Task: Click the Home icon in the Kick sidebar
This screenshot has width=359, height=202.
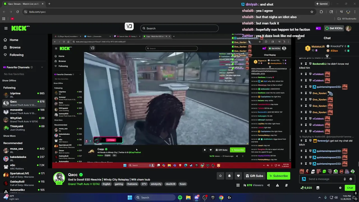Action: coord(5,40)
